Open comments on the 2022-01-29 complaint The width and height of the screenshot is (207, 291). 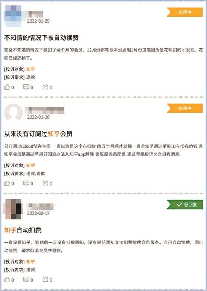coord(28,87)
